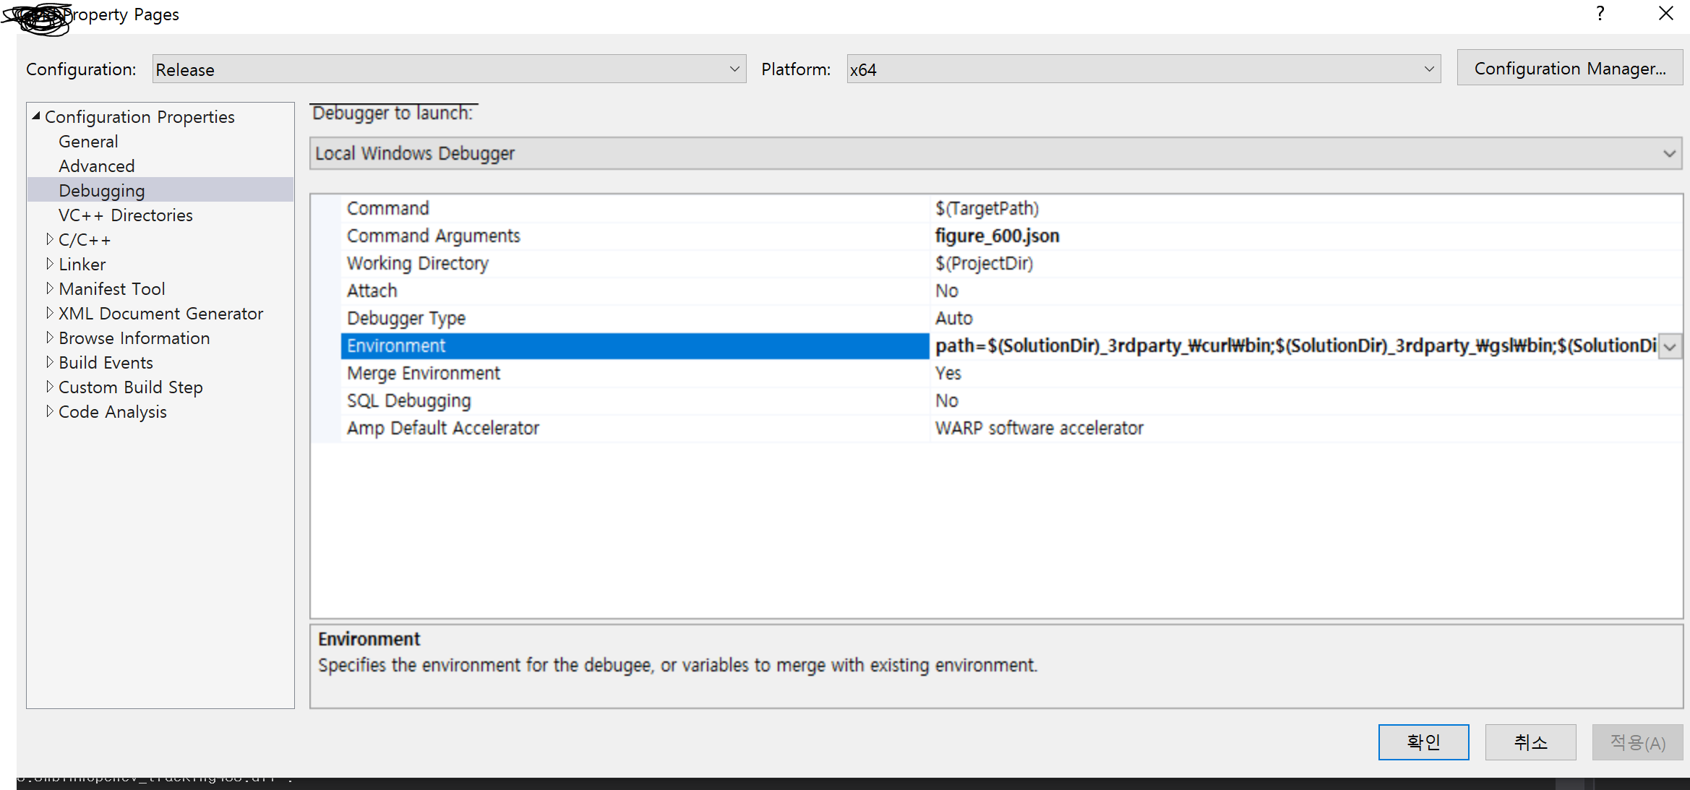Open the Configuration Manager button
The height and width of the screenshot is (790, 1690).
(1569, 69)
